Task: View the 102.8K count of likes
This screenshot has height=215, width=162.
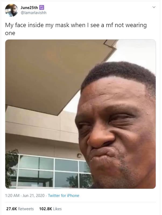Action: pos(45,209)
